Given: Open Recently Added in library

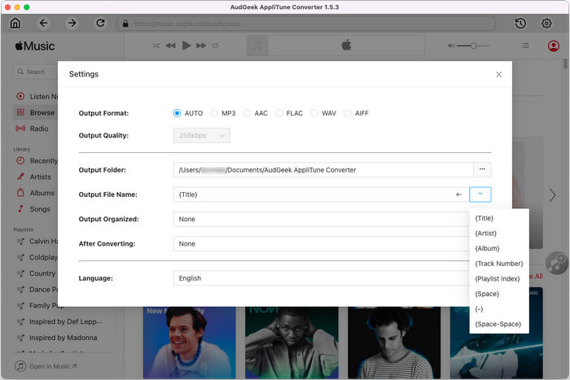Looking at the screenshot, I should point(37,161).
